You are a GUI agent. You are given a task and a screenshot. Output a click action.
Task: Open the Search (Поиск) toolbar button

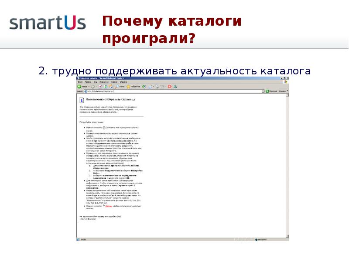pos(119,87)
